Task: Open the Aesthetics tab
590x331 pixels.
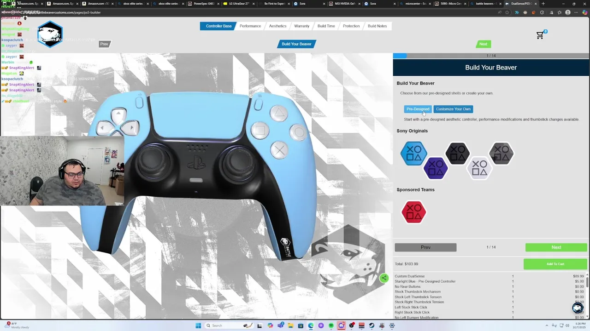Action: tap(277, 26)
